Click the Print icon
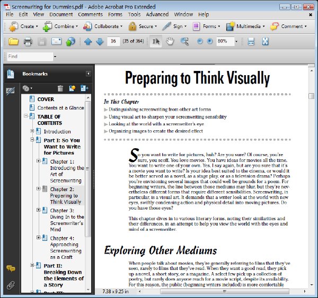Screen dimensions: 318x298 point(28,41)
